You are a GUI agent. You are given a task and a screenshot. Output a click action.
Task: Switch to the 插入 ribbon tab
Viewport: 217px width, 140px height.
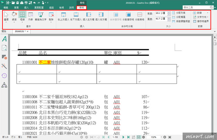coord(26,8)
